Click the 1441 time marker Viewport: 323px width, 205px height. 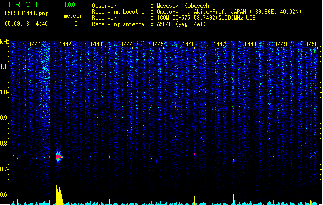coord(35,44)
